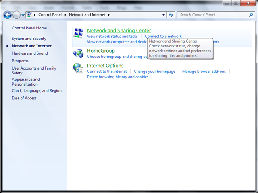Click the HomeGroup icon

pyautogui.click(x=78, y=53)
